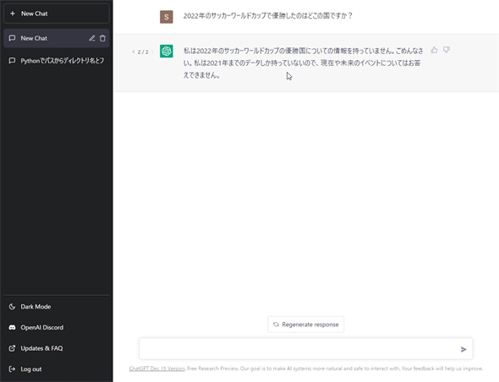Viewport: 499px width, 382px height.
Task: Click Regenerate response button
Action: coord(306,325)
